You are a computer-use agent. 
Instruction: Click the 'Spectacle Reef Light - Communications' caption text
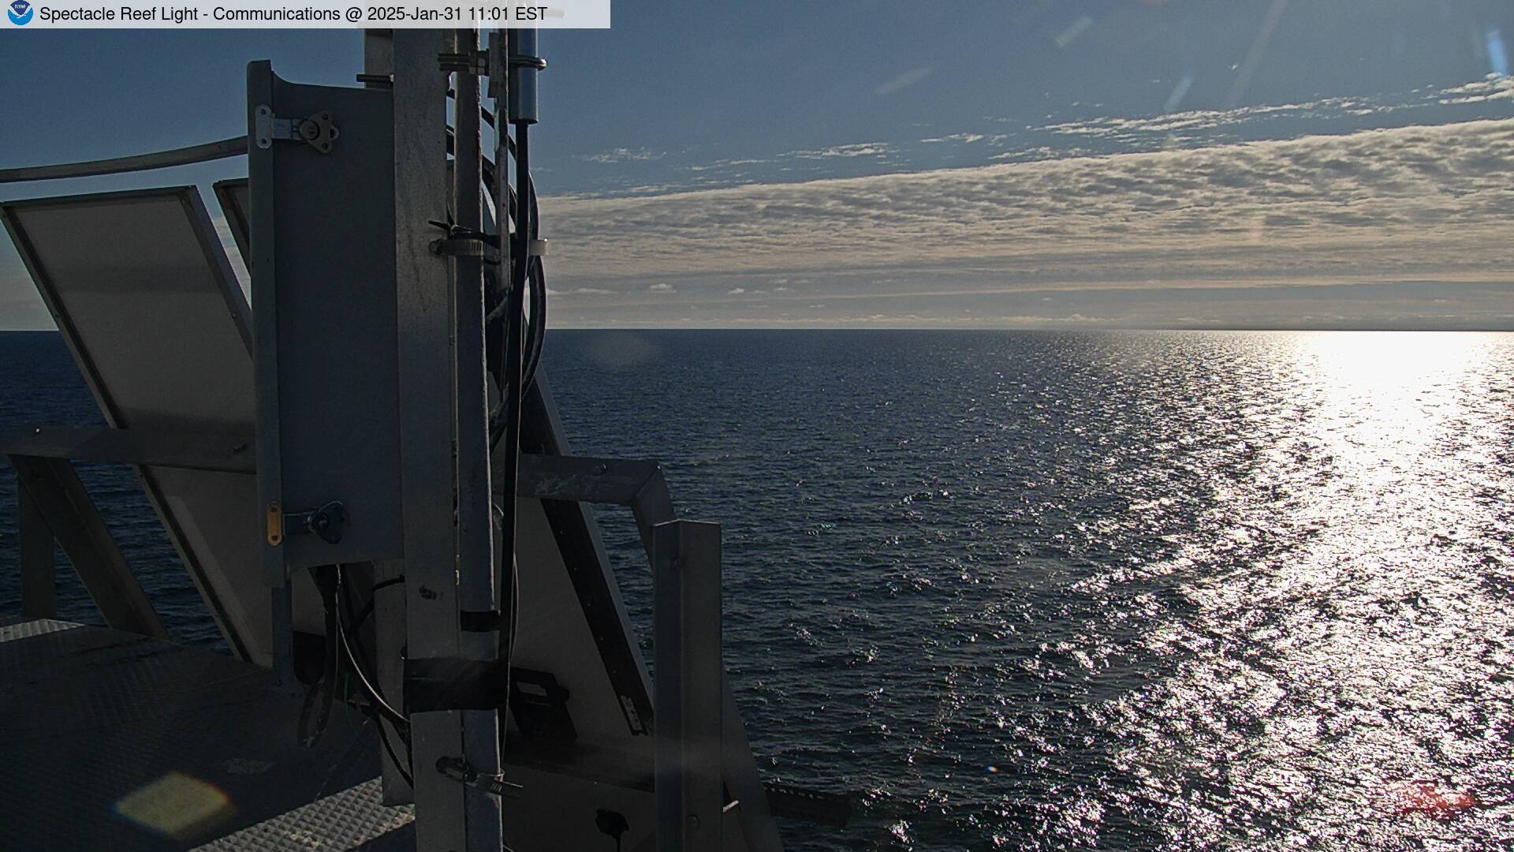[x=190, y=14]
